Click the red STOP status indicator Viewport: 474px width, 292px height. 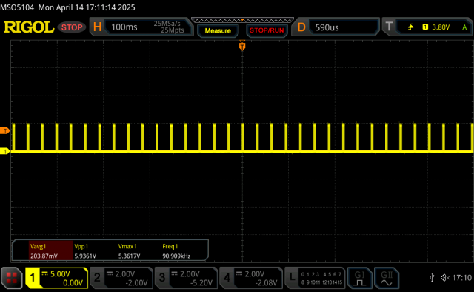[x=72, y=27]
